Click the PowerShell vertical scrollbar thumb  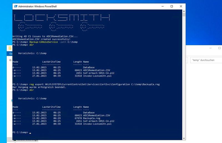point(184,15)
